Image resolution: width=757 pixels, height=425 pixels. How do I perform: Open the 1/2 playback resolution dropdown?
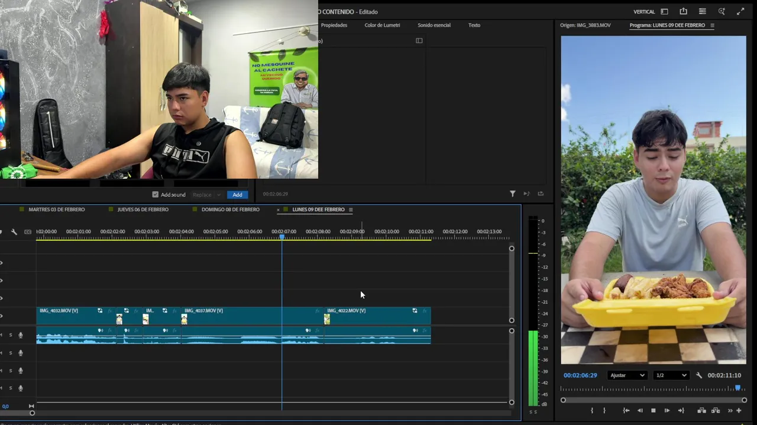pyautogui.click(x=671, y=375)
